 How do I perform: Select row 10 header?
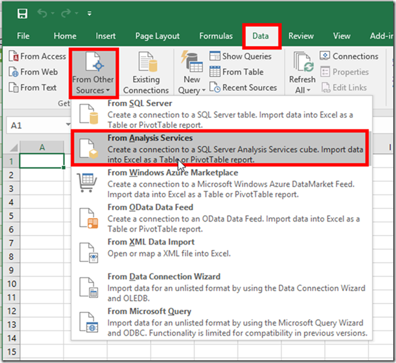coord(12,283)
